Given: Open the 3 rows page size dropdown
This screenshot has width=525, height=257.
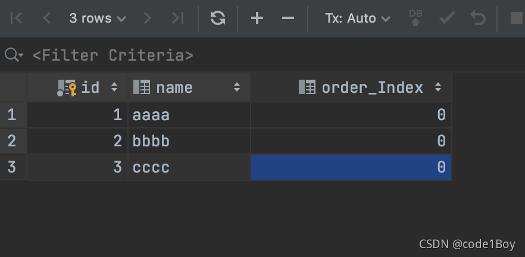Looking at the screenshot, I should click(98, 18).
